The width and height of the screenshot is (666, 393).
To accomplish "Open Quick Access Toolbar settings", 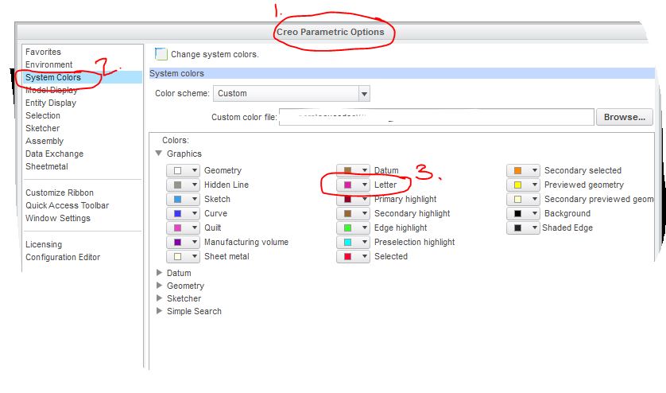I will (67, 205).
